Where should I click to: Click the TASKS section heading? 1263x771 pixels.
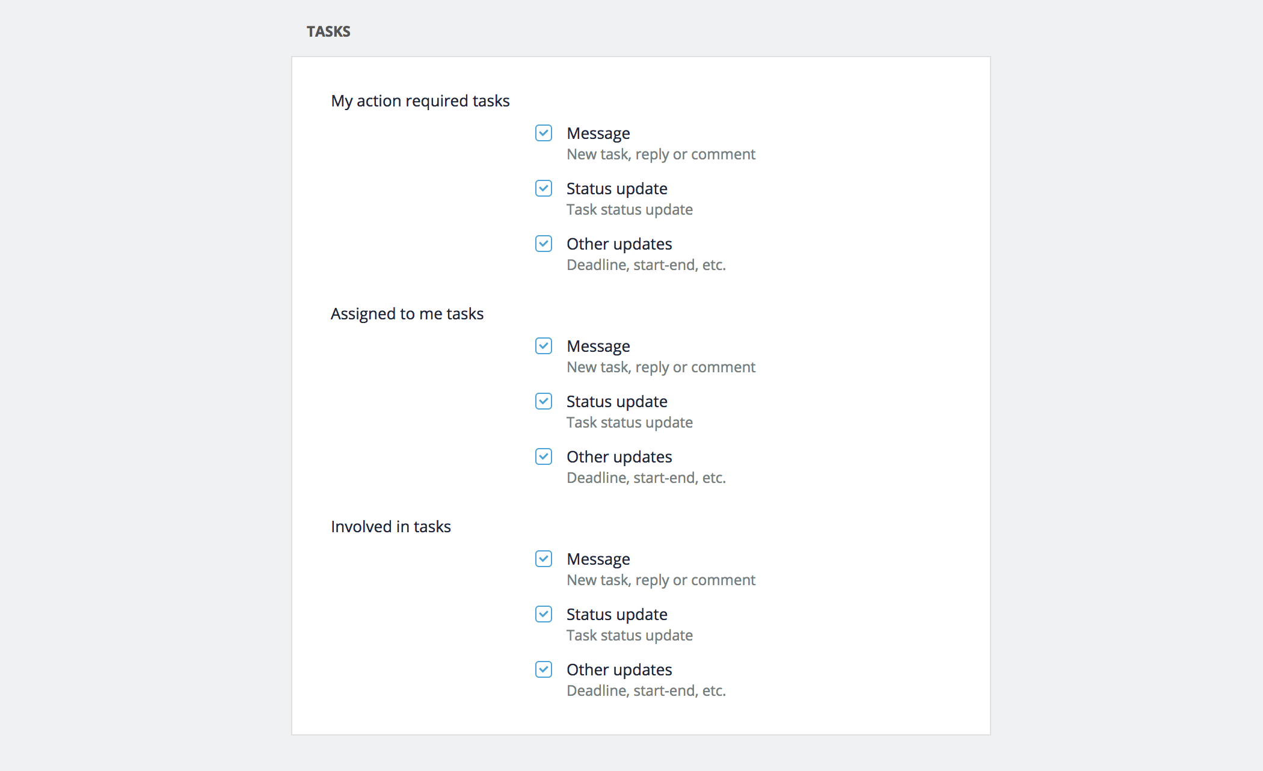point(328,31)
